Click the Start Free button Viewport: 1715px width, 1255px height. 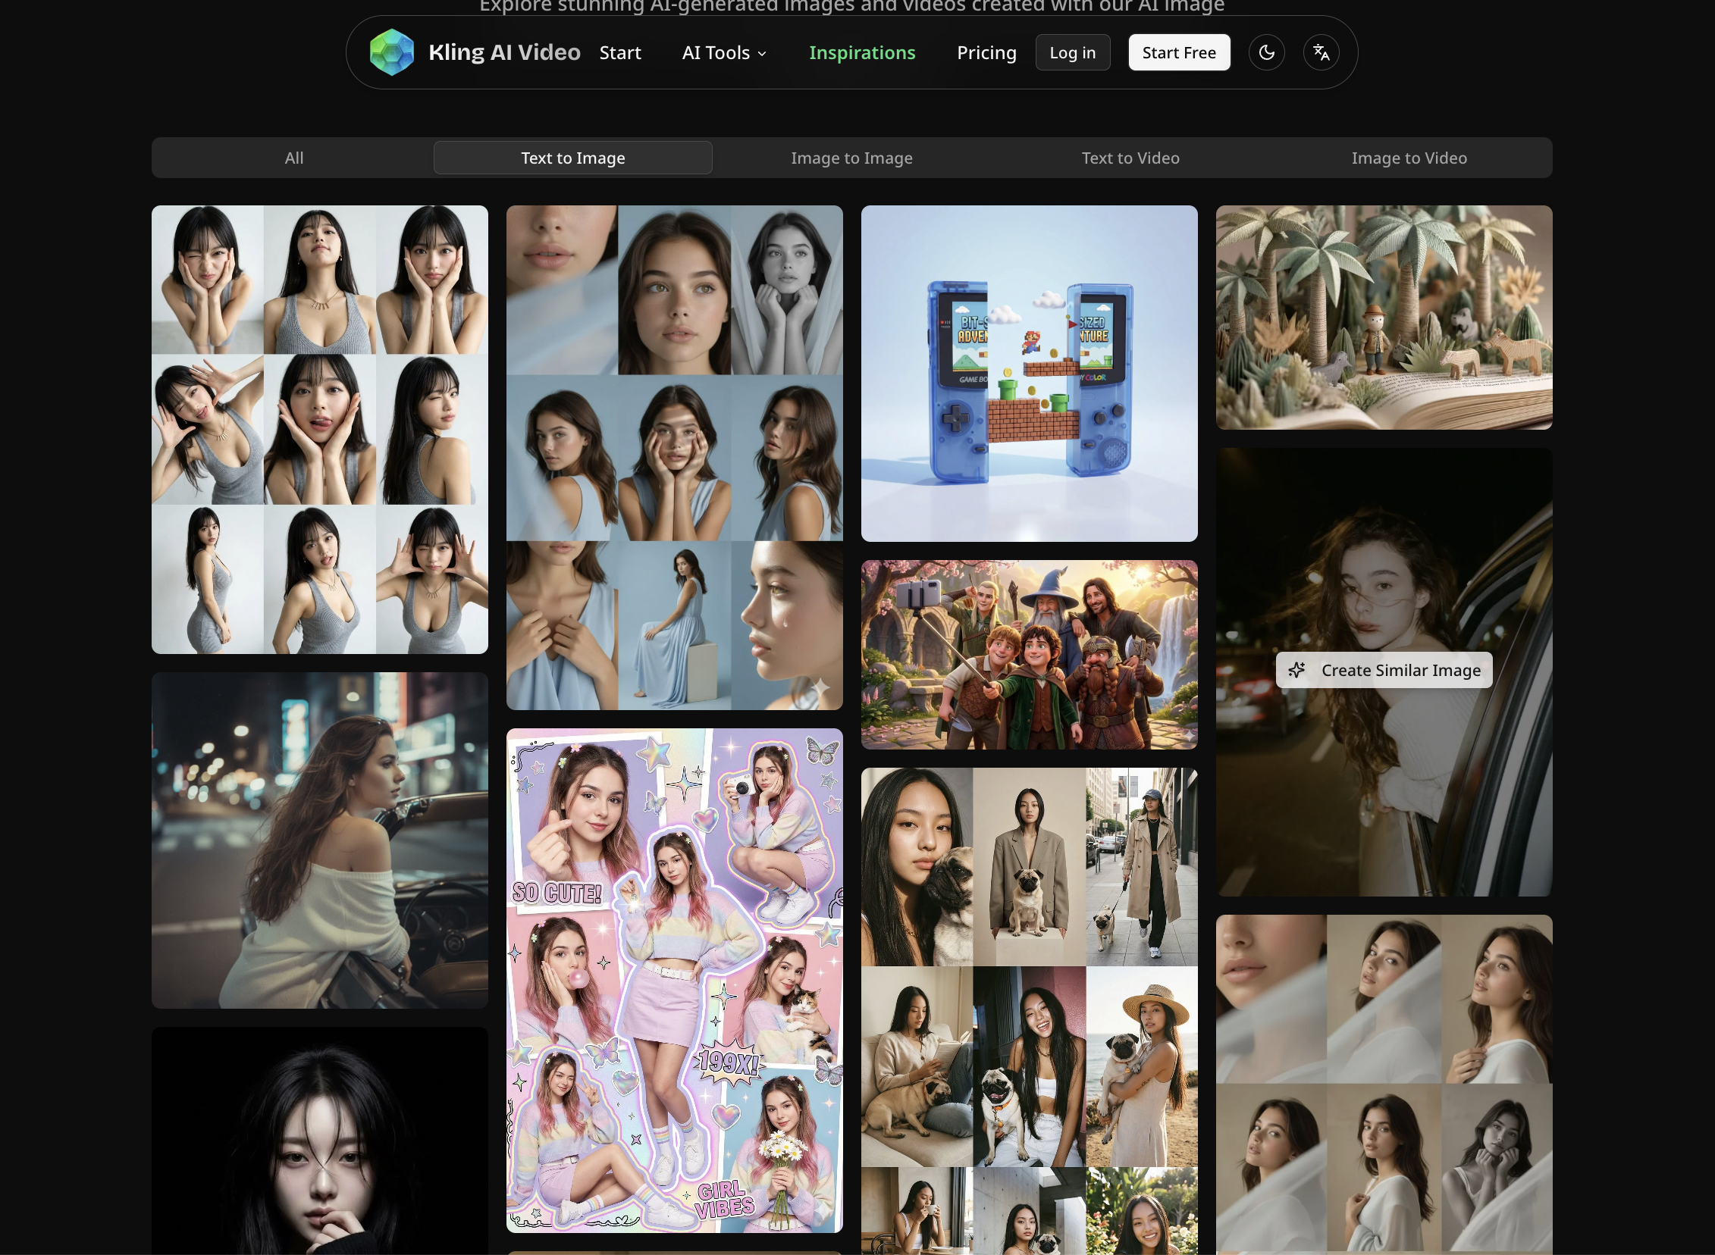1178,52
